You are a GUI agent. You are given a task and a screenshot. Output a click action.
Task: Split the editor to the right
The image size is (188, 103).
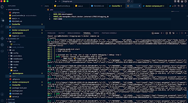182,6
